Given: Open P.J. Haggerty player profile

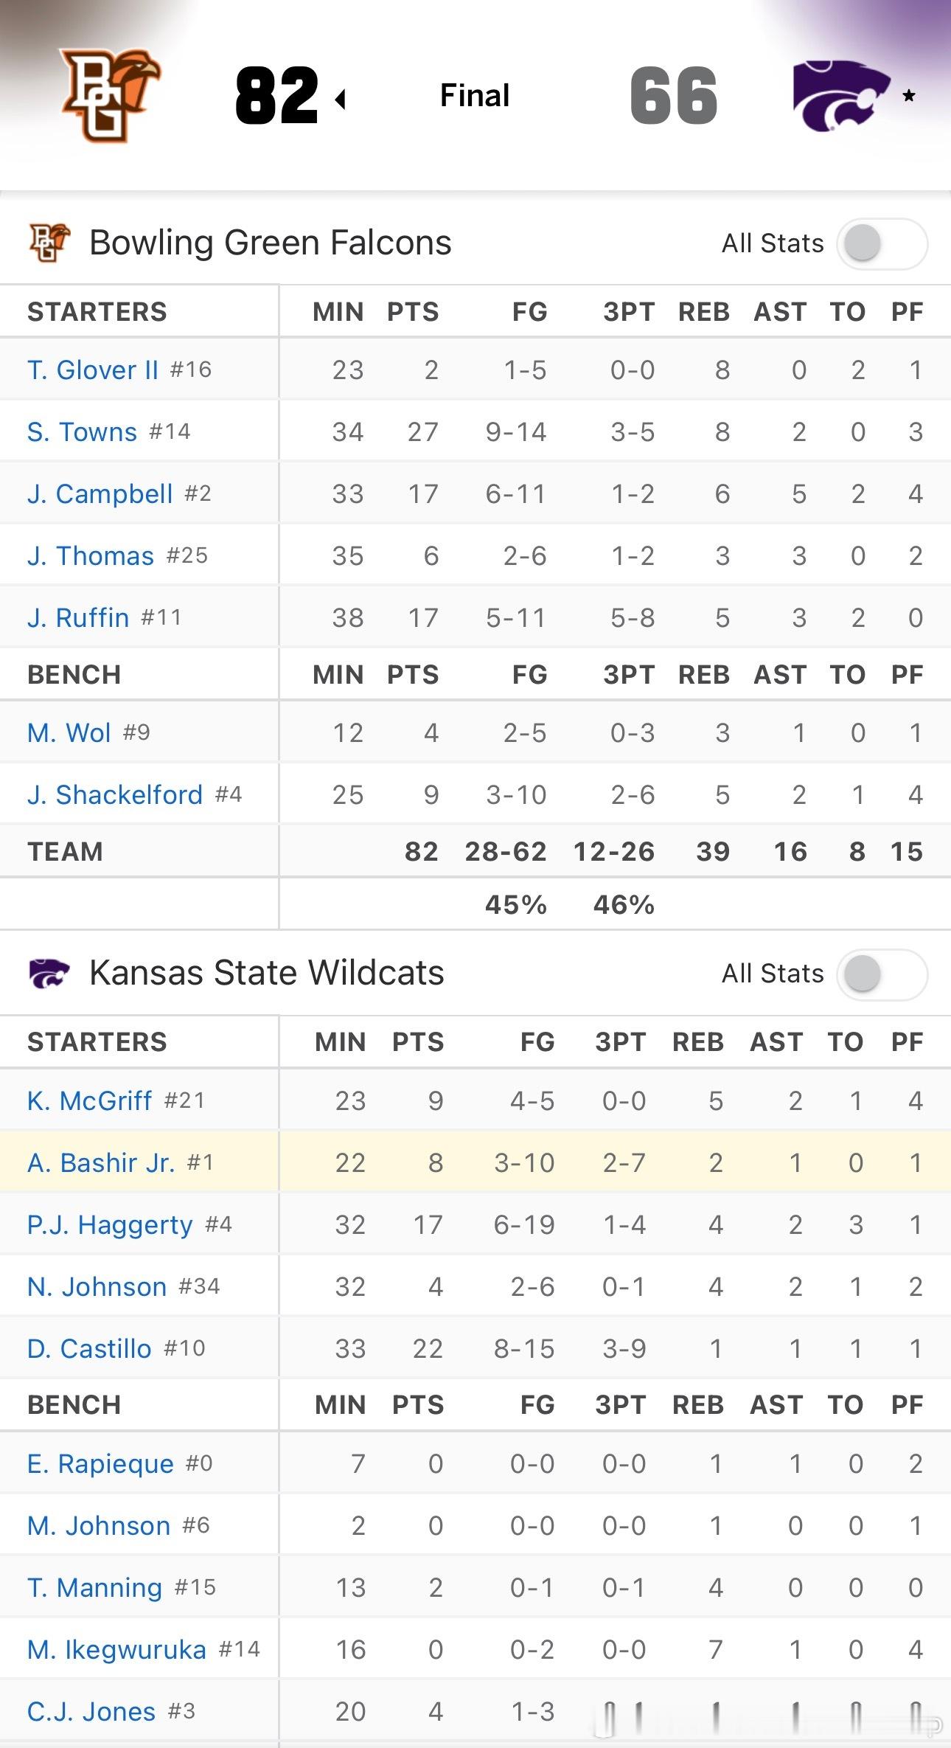Looking at the screenshot, I should (x=112, y=1224).
